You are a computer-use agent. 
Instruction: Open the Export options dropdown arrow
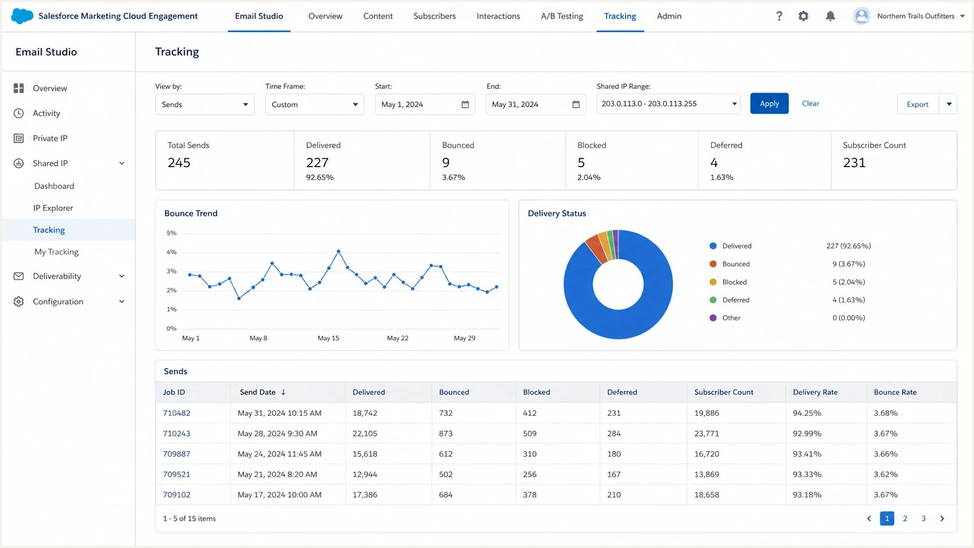pos(948,104)
